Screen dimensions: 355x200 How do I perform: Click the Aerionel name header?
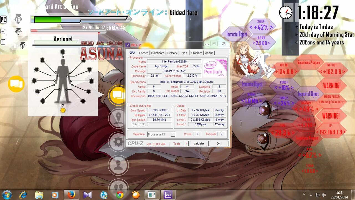63,39
